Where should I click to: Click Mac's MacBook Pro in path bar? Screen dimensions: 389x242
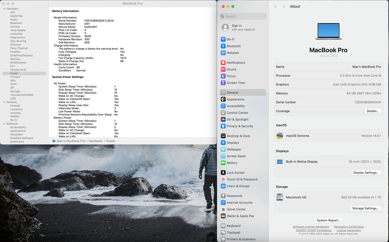71,141
